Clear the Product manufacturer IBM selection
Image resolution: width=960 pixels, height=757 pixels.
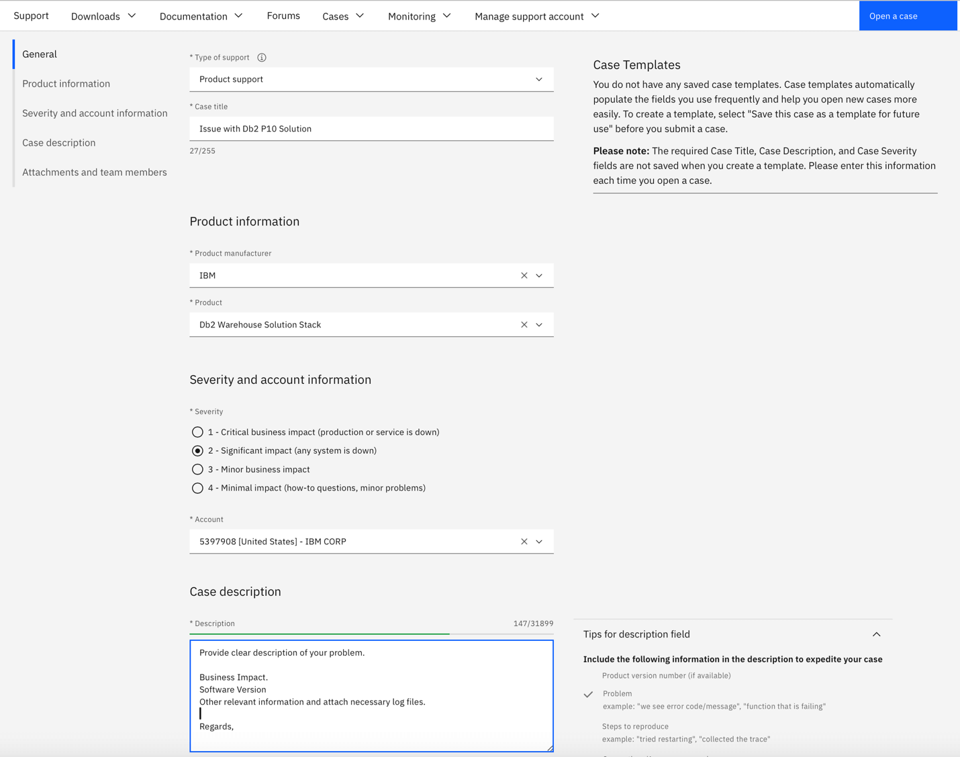(524, 276)
